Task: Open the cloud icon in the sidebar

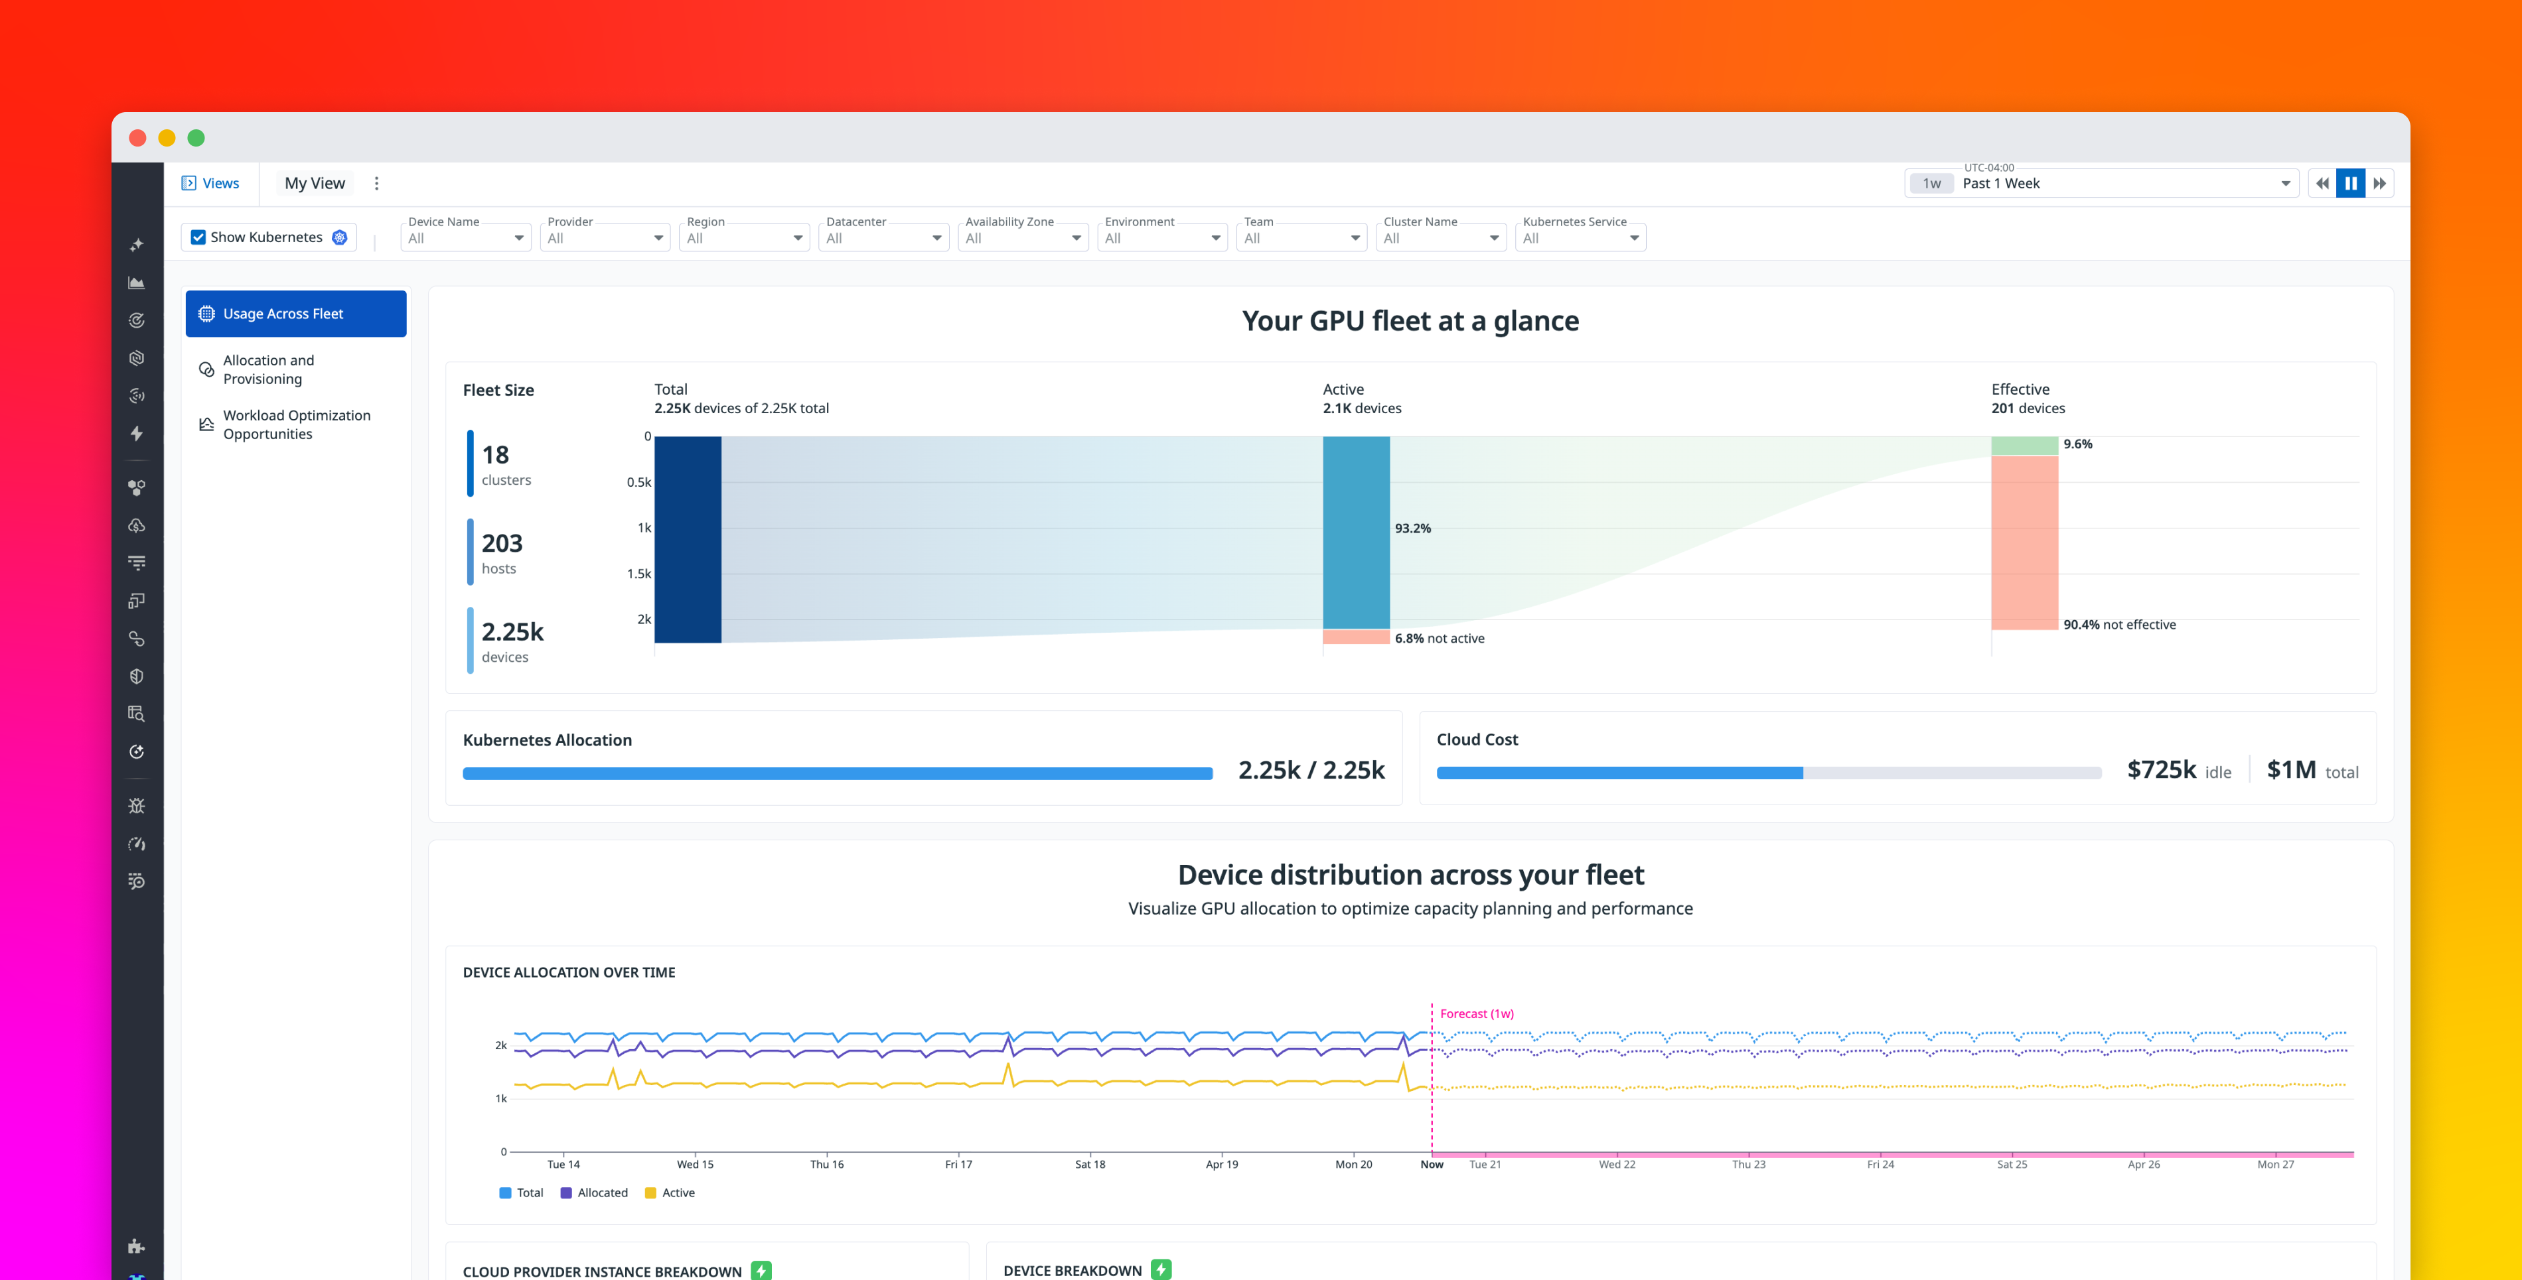Action: click(137, 525)
